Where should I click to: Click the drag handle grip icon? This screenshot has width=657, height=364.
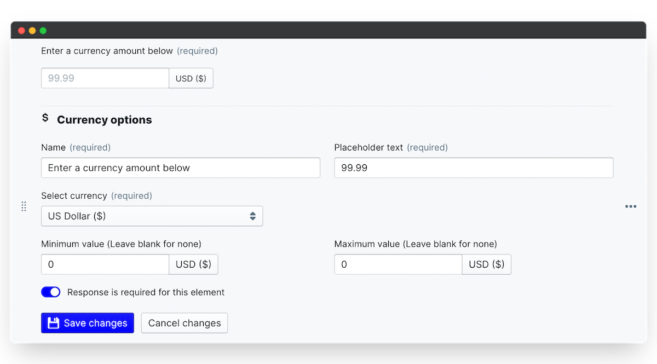[24, 206]
